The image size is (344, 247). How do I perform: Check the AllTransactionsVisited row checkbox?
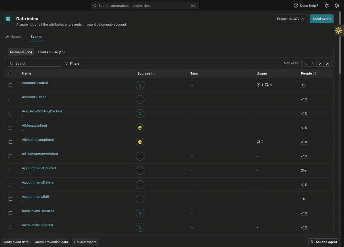click(x=11, y=156)
